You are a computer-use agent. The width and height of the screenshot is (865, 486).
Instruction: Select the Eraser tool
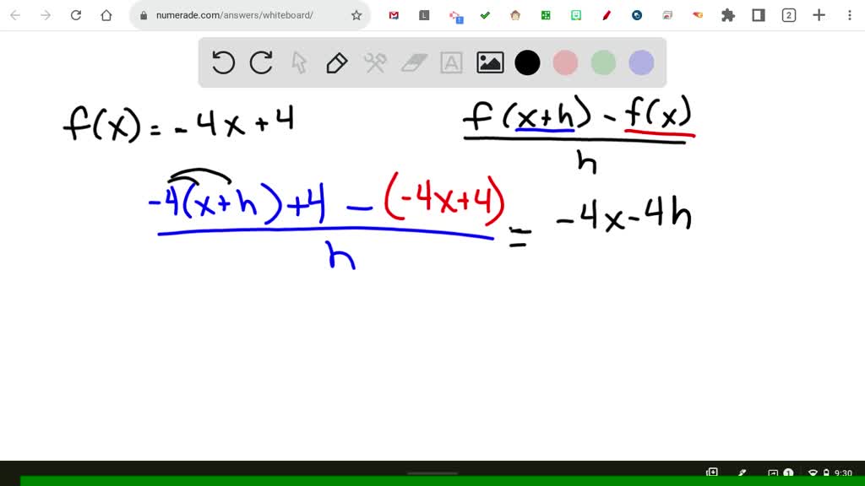[x=413, y=62]
